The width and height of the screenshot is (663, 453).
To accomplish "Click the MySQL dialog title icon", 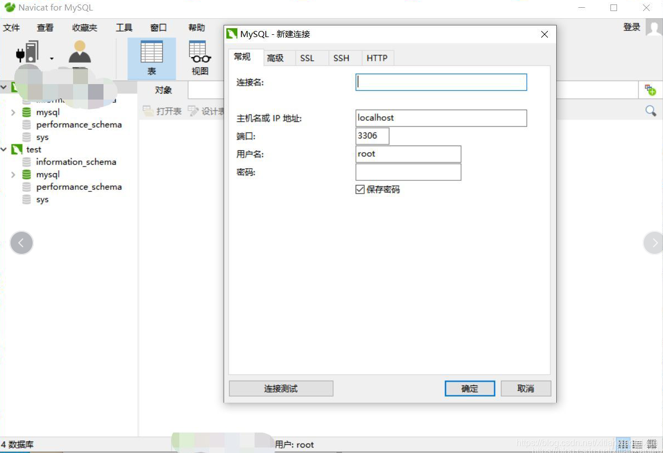I will (x=232, y=34).
